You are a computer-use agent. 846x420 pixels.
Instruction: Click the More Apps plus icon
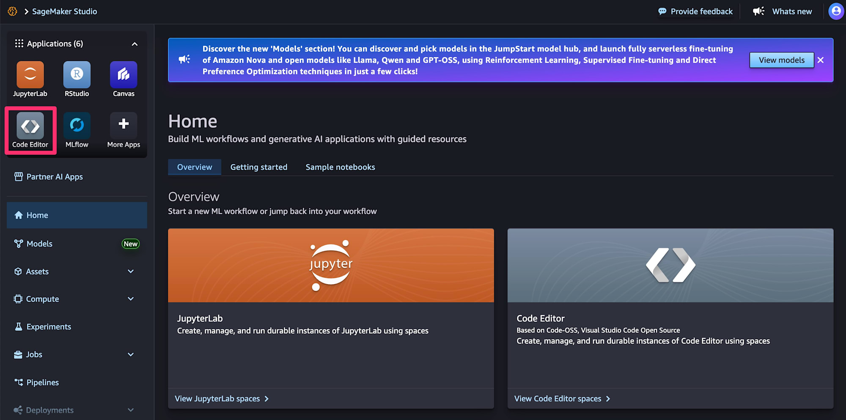click(124, 124)
